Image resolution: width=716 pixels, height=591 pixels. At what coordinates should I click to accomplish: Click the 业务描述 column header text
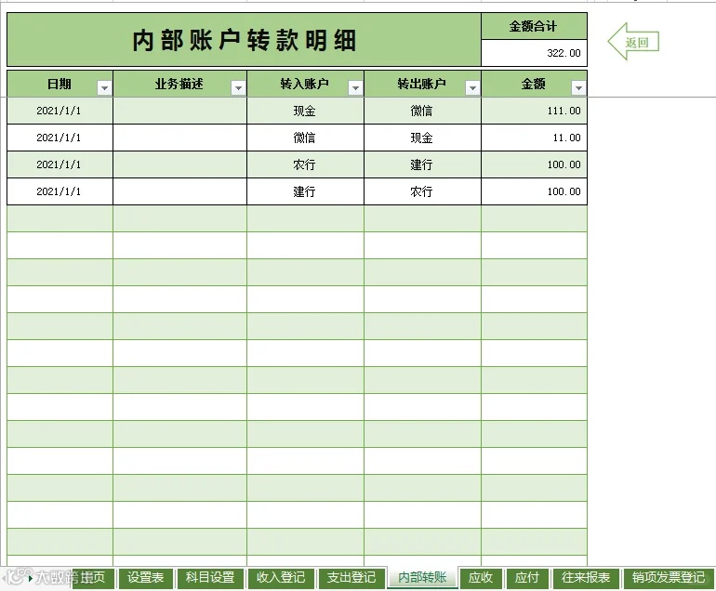point(179,84)
